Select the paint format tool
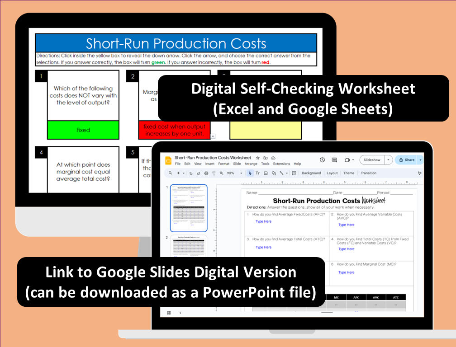The height and width of the screenshot is (347, 456). (x=213, y=173)
